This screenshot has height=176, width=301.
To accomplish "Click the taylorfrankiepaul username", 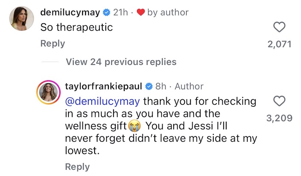I will click(x=104, y=86).
